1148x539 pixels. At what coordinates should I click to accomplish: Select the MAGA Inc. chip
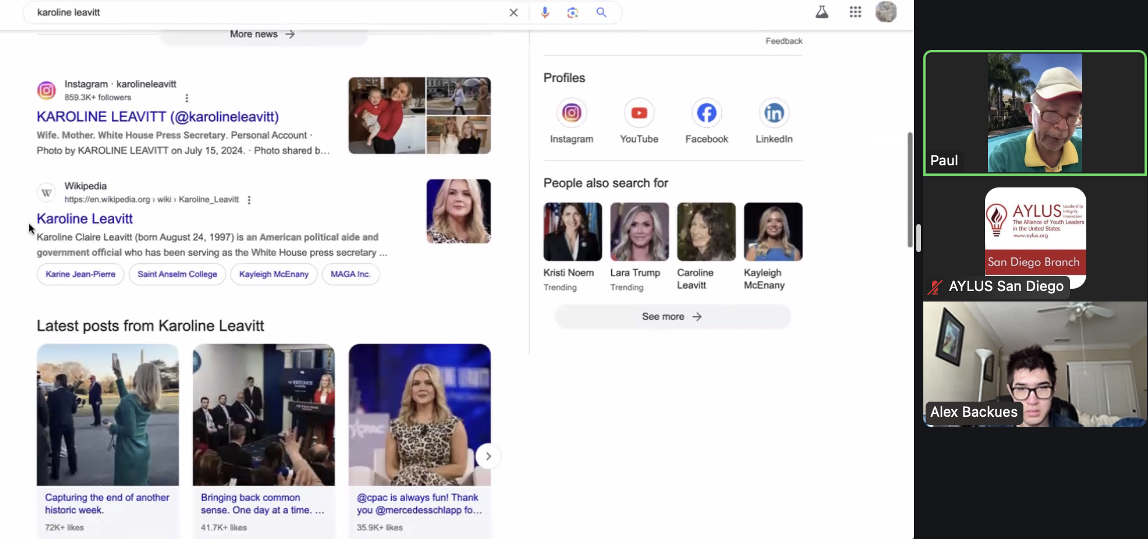click(x=350, y=274)
